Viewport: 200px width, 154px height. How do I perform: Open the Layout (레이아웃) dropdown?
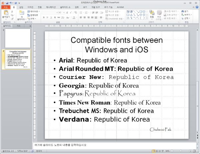pos(33,12)
